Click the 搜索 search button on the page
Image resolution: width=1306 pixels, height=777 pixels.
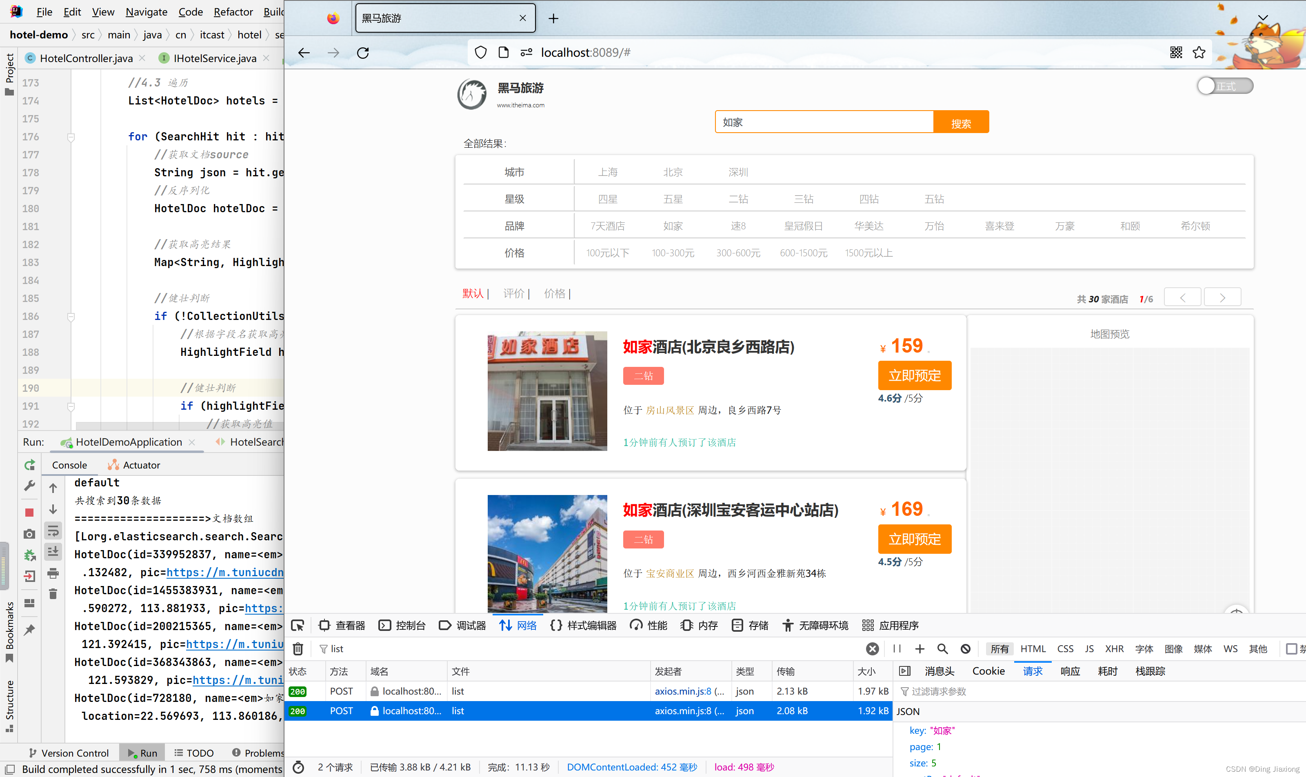(x=962, y=122)
